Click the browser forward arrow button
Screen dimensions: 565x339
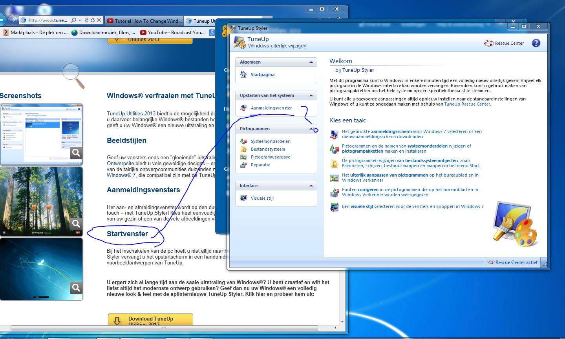coord(12,20)
